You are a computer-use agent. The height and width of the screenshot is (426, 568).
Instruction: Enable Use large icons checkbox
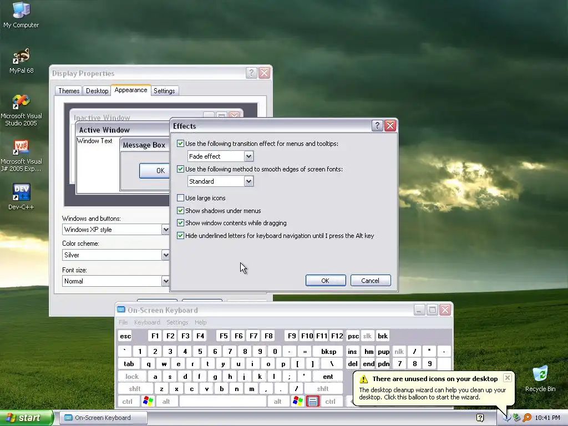(x=180, y=198)
